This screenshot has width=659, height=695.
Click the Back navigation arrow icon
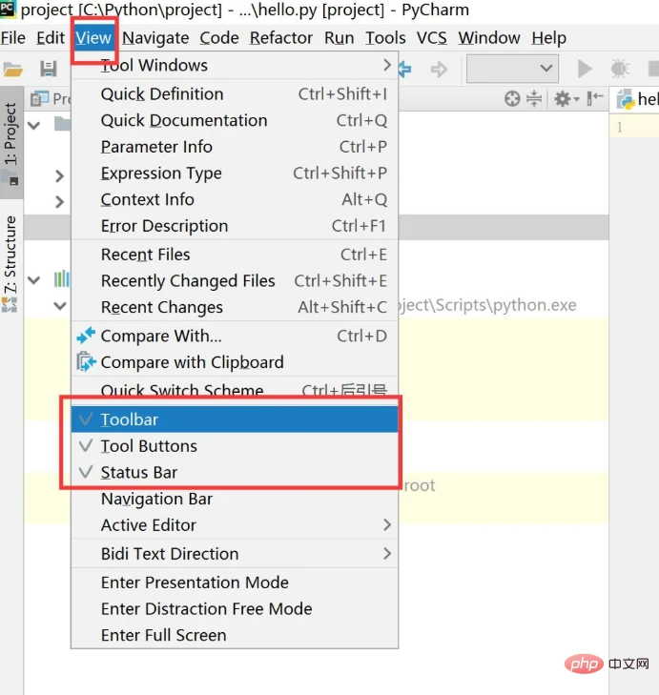[405, 70]
